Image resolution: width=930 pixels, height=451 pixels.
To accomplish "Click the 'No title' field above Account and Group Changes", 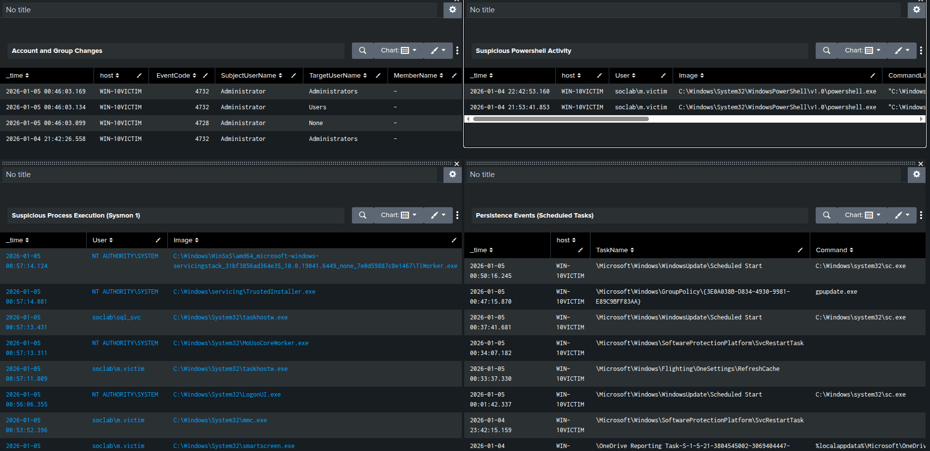I will coord(220,10).
